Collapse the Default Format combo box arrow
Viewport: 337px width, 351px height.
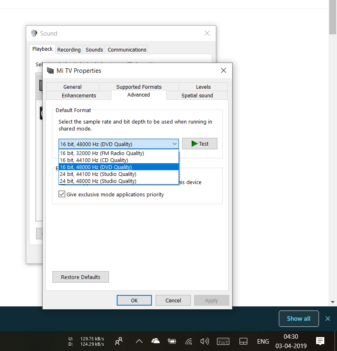pos(174,144)
